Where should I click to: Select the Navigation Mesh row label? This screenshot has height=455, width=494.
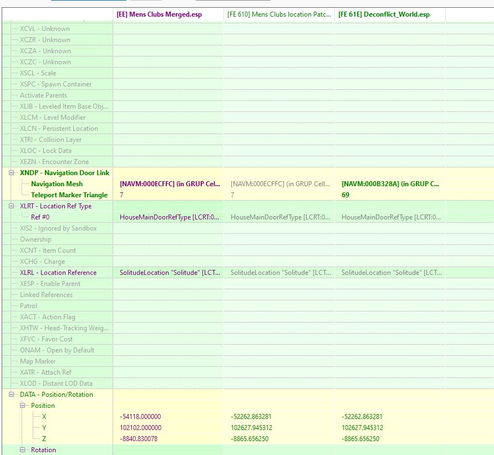[57, 184]
